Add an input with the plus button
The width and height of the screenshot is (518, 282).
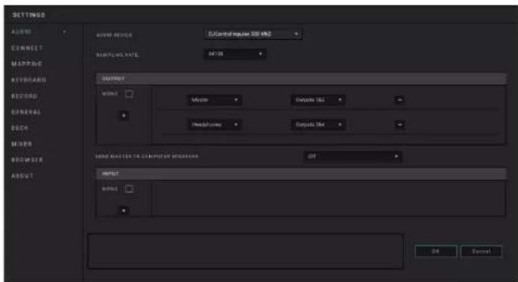click(124, 211)
